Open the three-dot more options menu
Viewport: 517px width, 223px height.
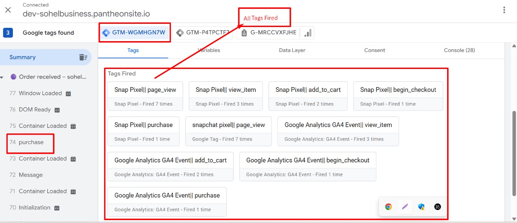(504, 10)
